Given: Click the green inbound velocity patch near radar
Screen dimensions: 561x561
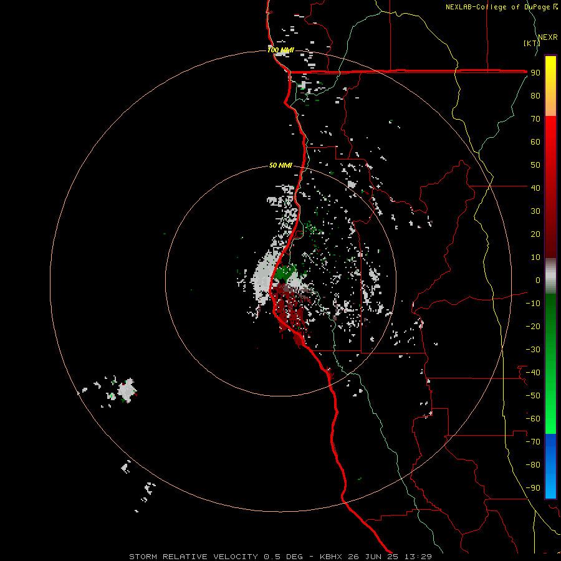Looking at the screenshot, I should point(284,272).
